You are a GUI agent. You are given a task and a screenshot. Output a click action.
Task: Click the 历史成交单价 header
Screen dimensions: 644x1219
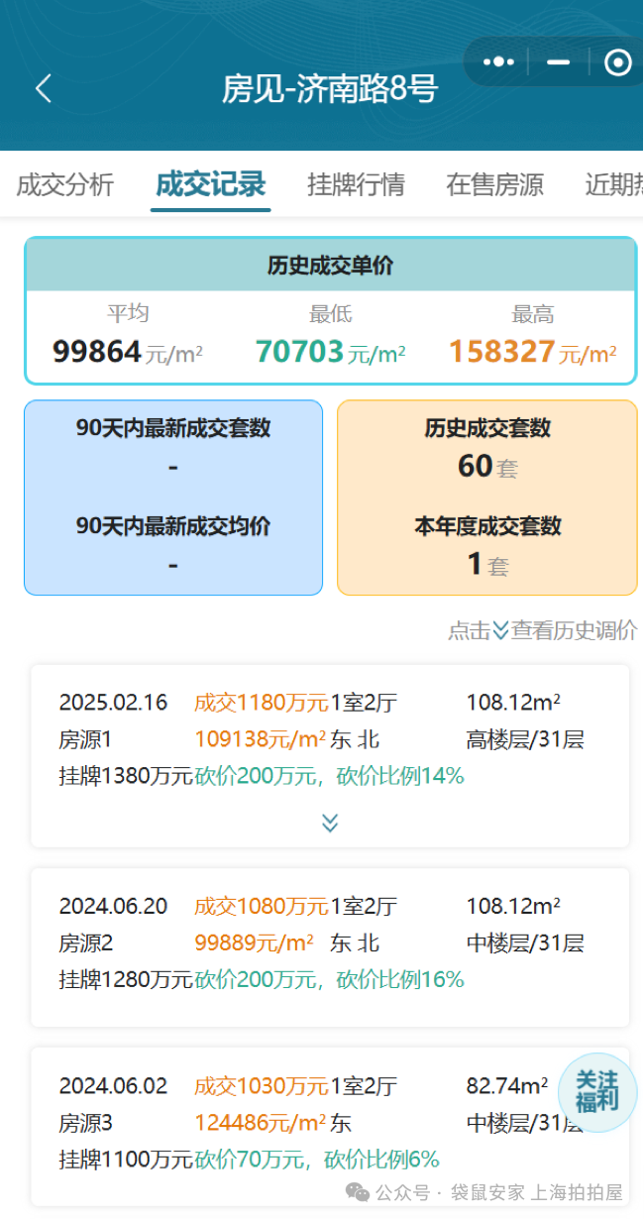click(330, 265)
